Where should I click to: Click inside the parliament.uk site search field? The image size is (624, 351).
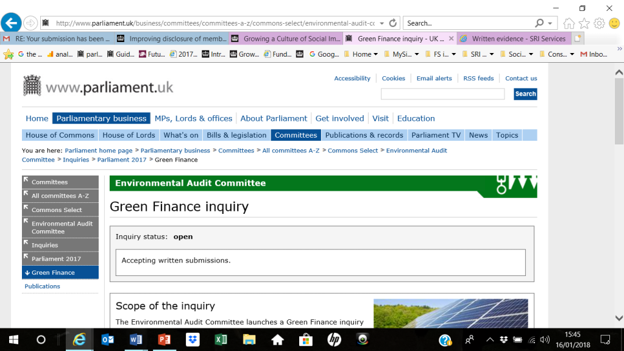click(442, 94)
